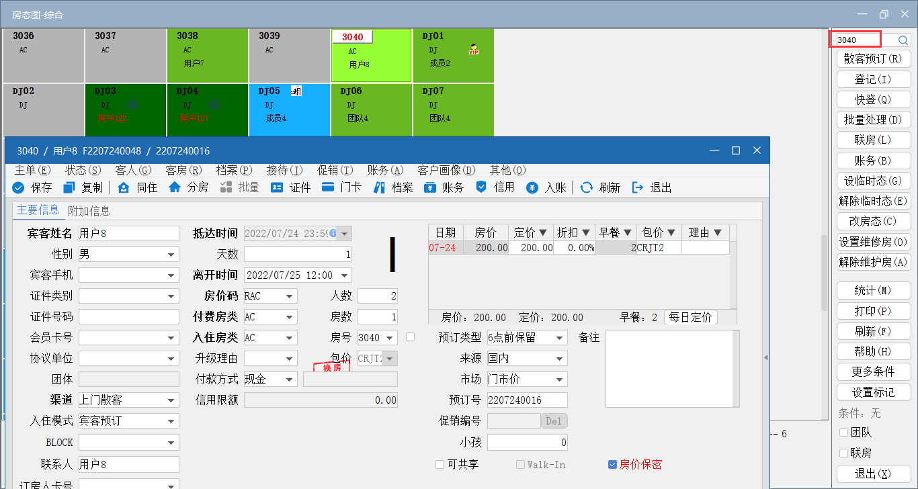Click the Save (保存) toolbar icon

[19, 187]
